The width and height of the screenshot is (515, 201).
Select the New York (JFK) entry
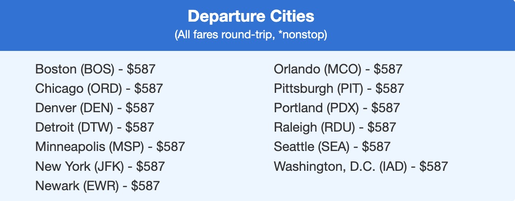(x=100, y=166)
